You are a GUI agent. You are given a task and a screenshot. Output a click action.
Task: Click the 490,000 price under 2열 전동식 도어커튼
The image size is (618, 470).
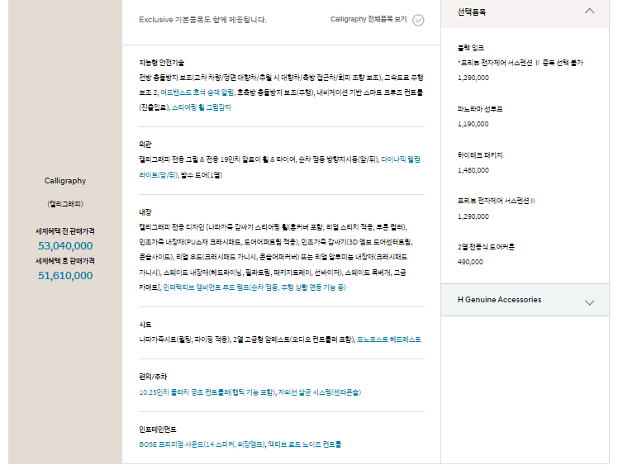pyautogui.click(x=470, y=262)
